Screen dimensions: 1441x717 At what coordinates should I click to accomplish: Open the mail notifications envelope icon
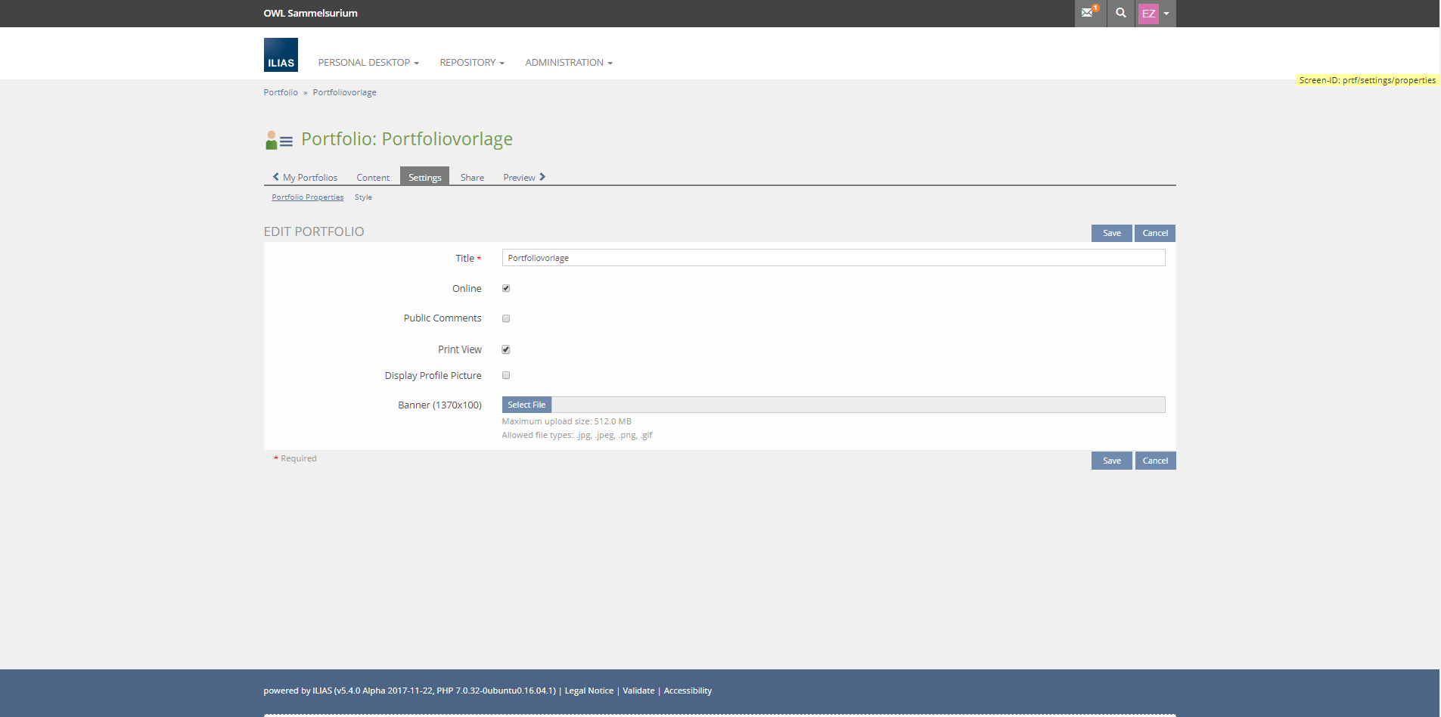point(1088,13)
